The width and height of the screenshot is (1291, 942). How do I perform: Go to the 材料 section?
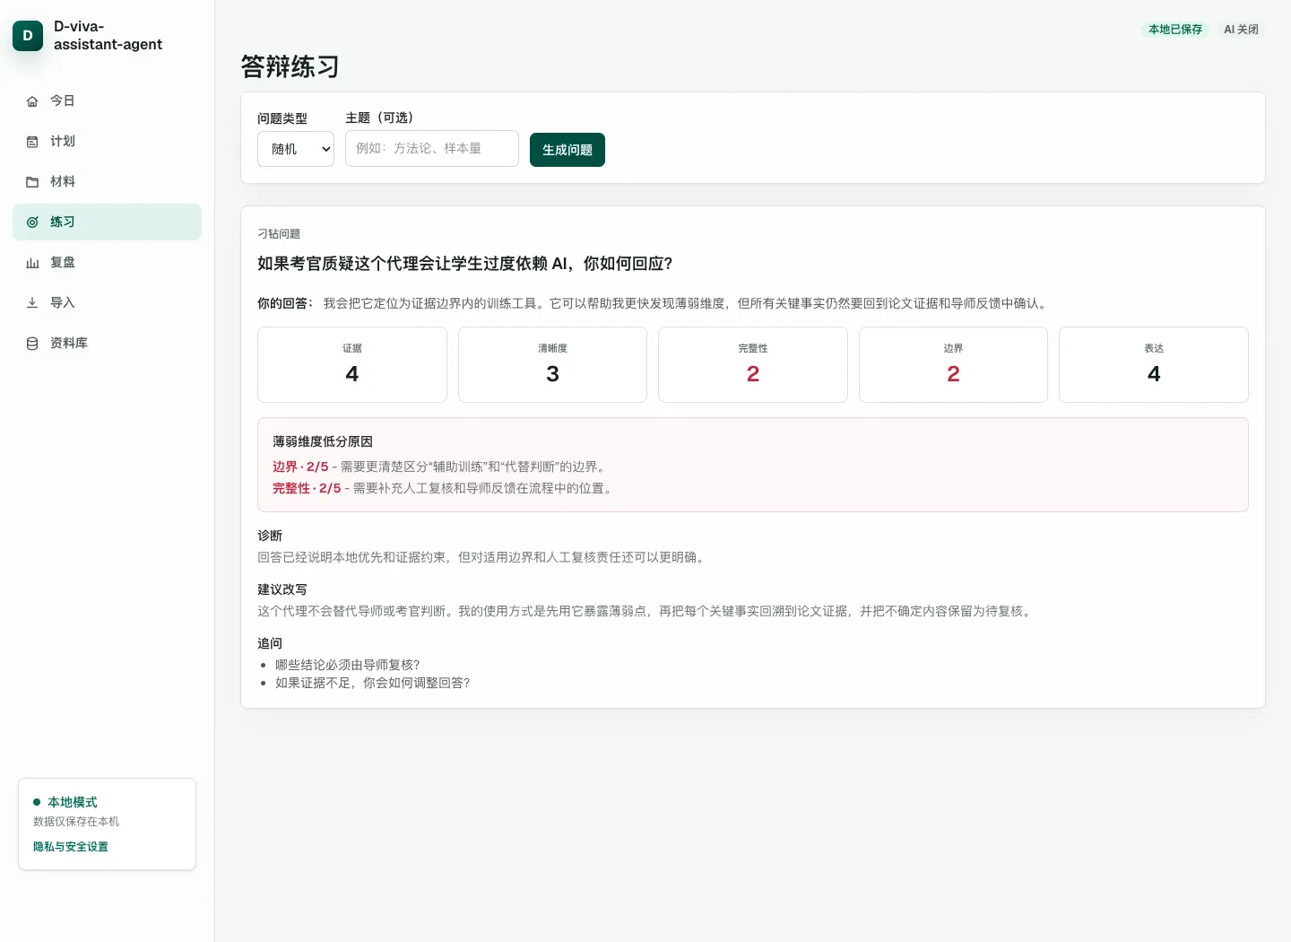107,182
